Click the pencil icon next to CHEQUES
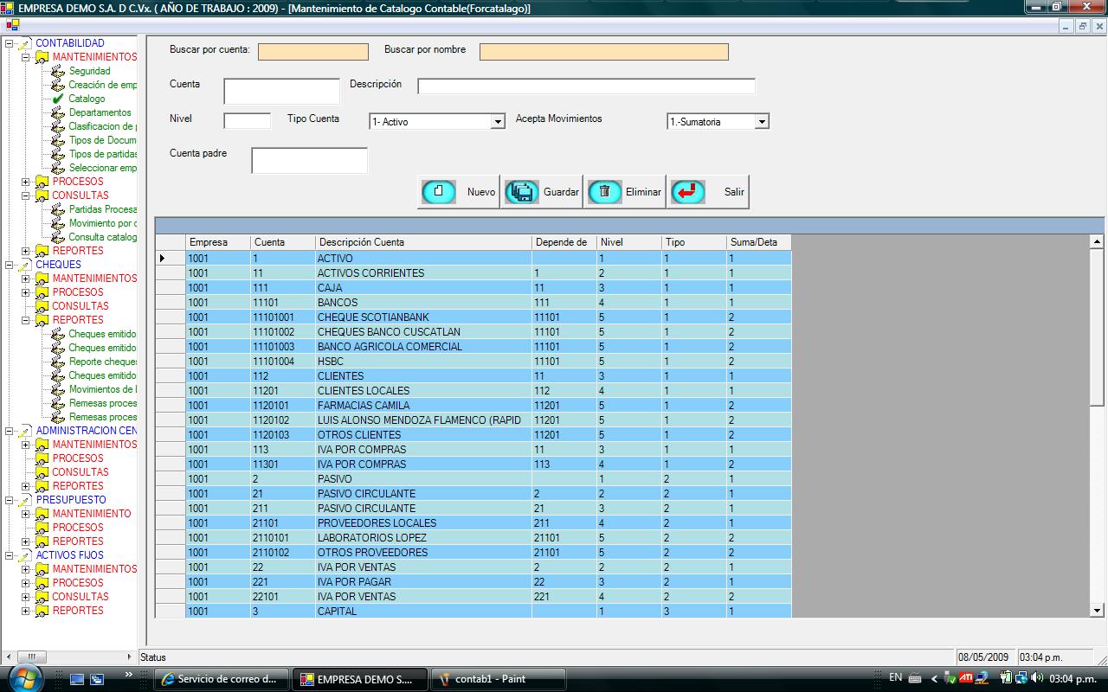Viewport: 1108px width, 692px height. click(24, 265)
